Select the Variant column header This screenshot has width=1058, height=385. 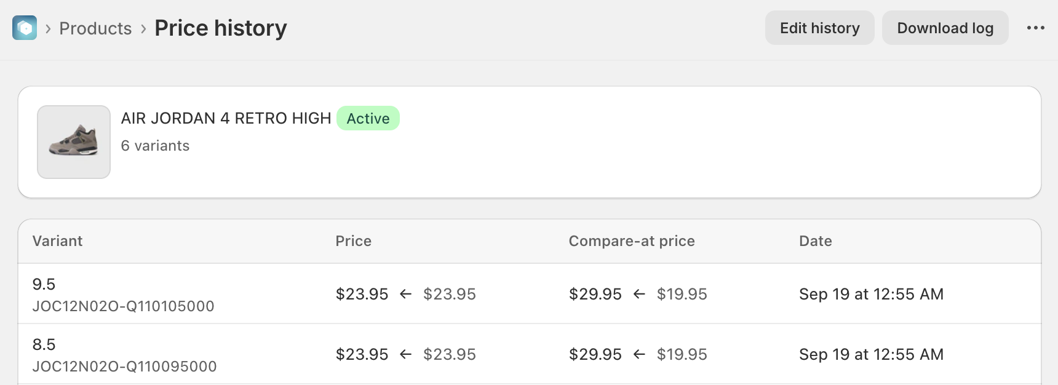point(57,241)
